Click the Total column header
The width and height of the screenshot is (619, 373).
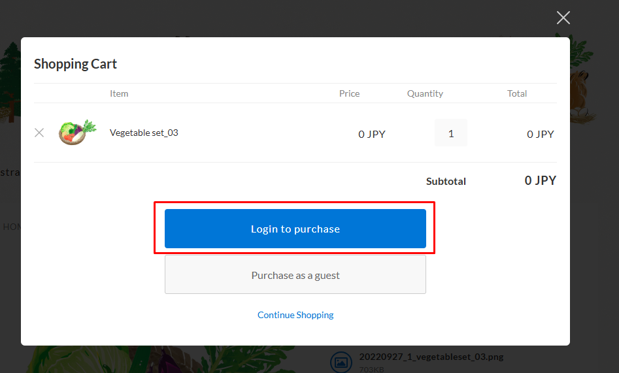pyautogui.click(x=517, y=93)
